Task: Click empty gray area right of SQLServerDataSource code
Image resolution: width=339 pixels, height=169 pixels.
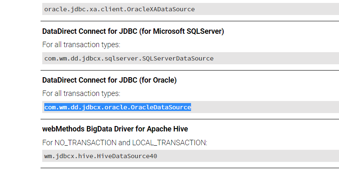Action: (x=276, y=58)
